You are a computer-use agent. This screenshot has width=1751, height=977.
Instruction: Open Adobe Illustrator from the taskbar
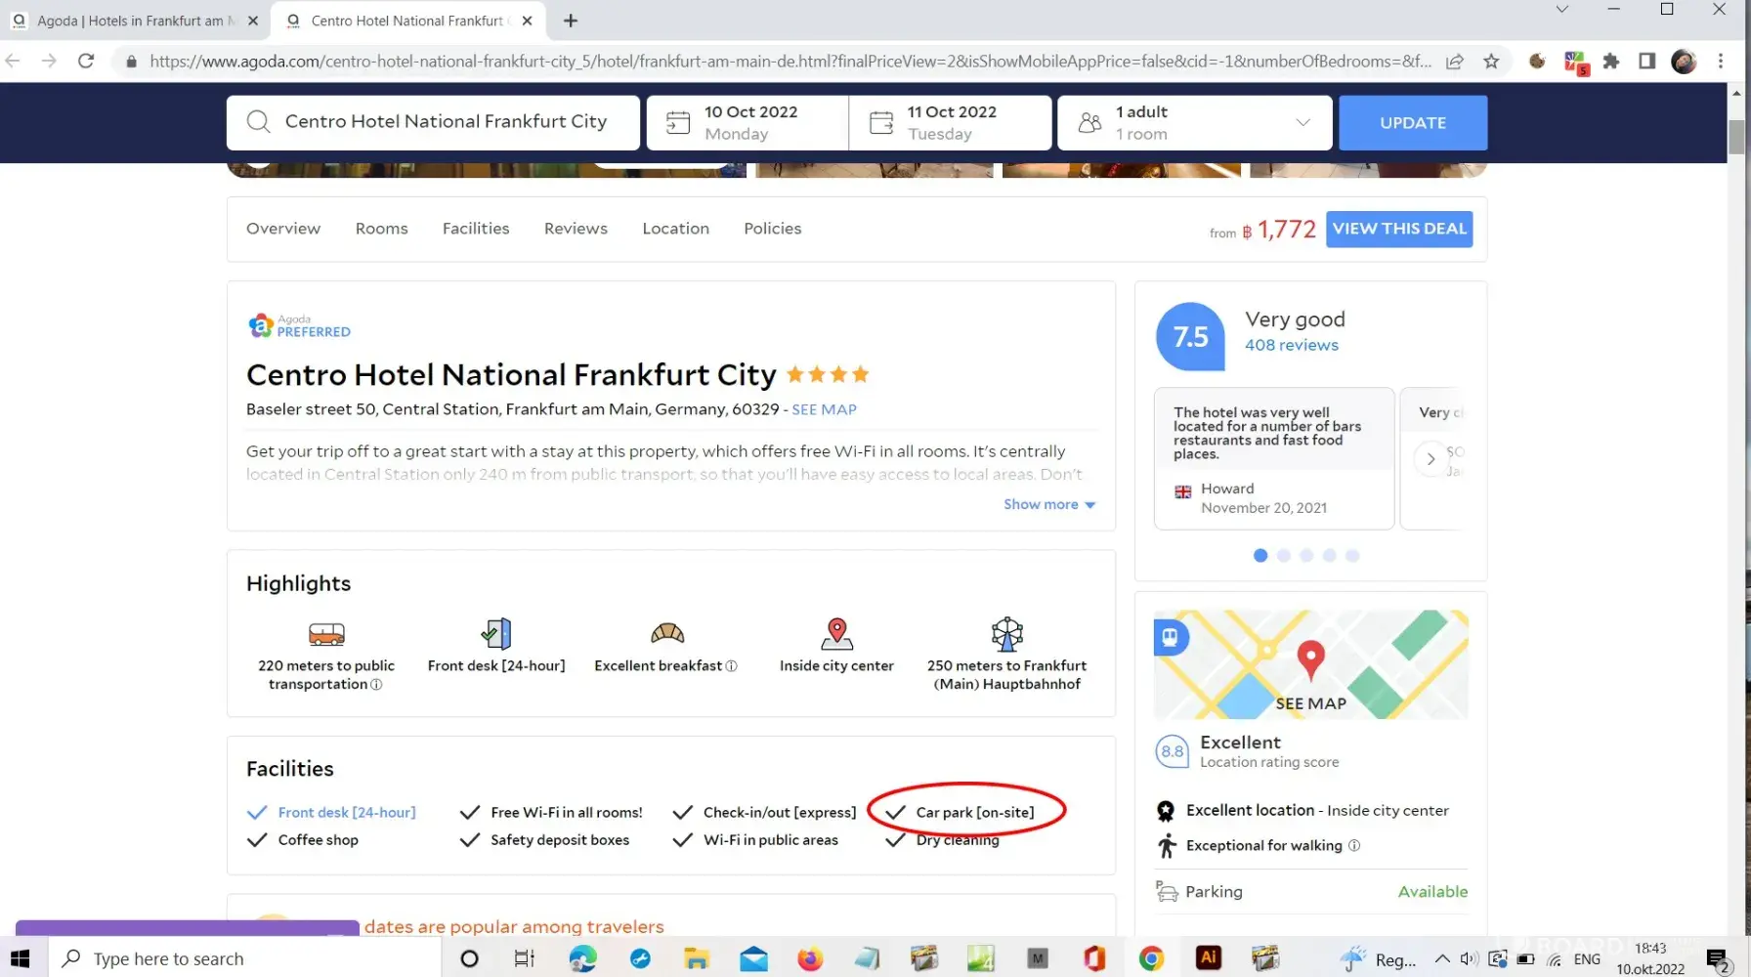[1209, 958]
